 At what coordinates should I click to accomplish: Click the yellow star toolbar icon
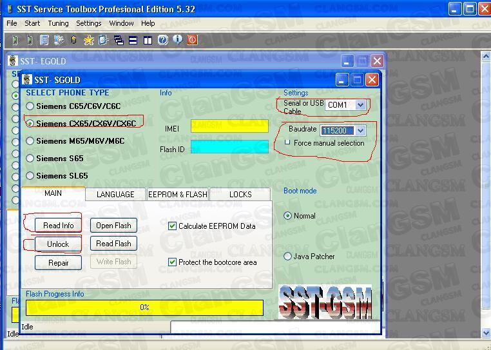89,40
